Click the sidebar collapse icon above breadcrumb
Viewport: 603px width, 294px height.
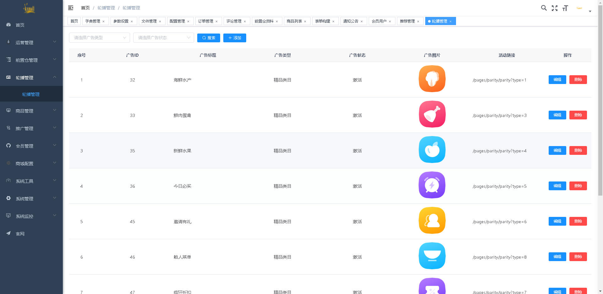pyautogui.click(x=70, y=8)
